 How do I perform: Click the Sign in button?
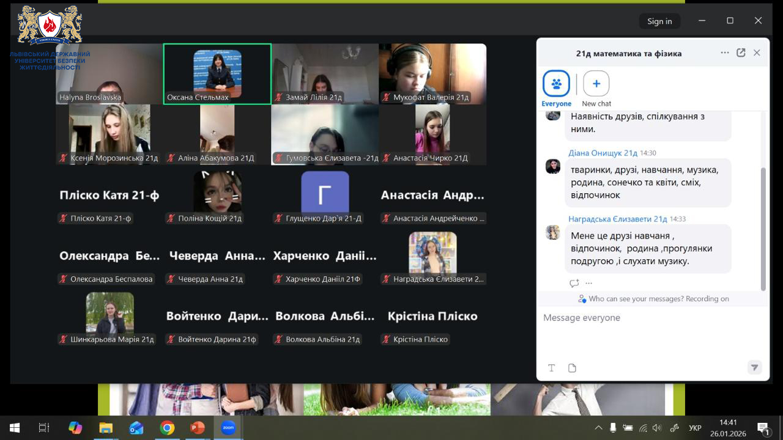(659, 21)
